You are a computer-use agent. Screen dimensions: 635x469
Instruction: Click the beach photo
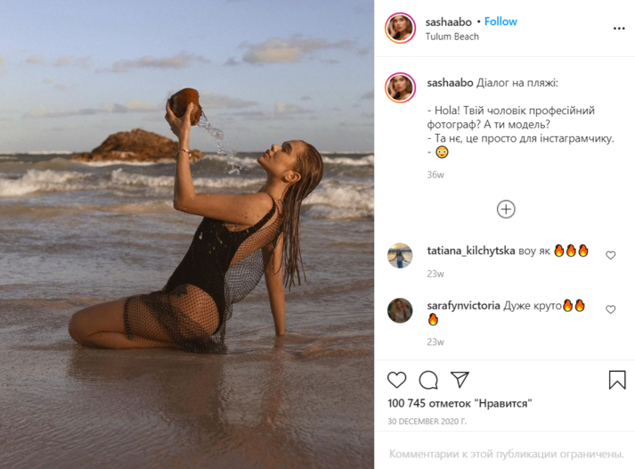click(x=187, y=234)
